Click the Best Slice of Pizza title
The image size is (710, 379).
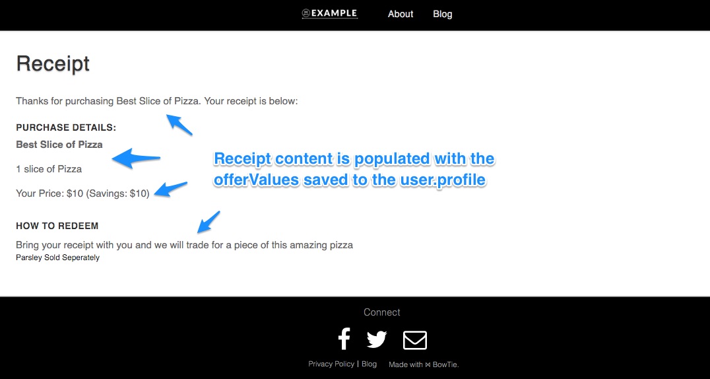click(x=59, y=145)
